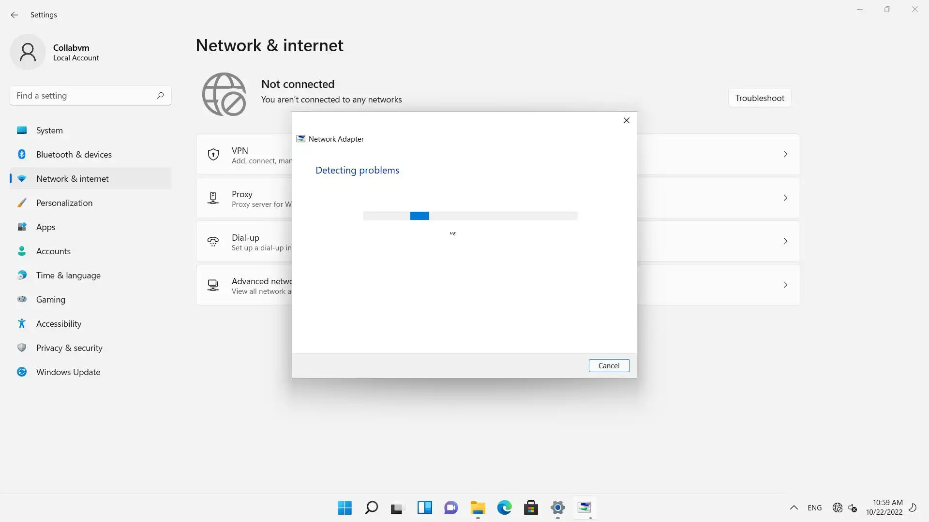Click the network globe tray icon
This screenshot has width=929, height=522.
pos(838,507)
